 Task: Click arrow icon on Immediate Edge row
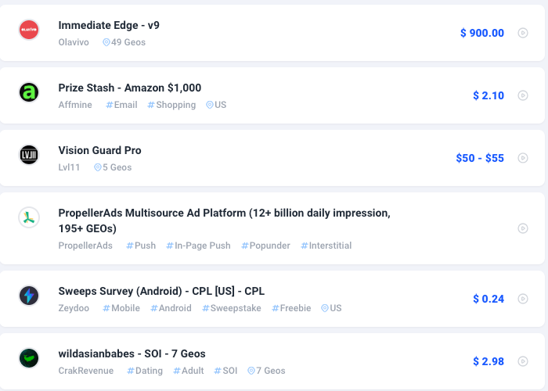[523, 33]
